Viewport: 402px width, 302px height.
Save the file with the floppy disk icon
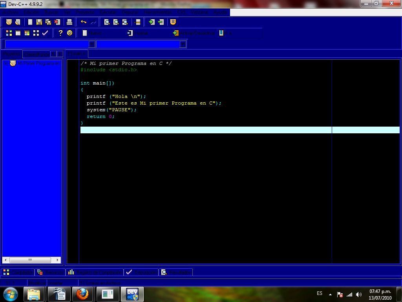coord(39,22)
